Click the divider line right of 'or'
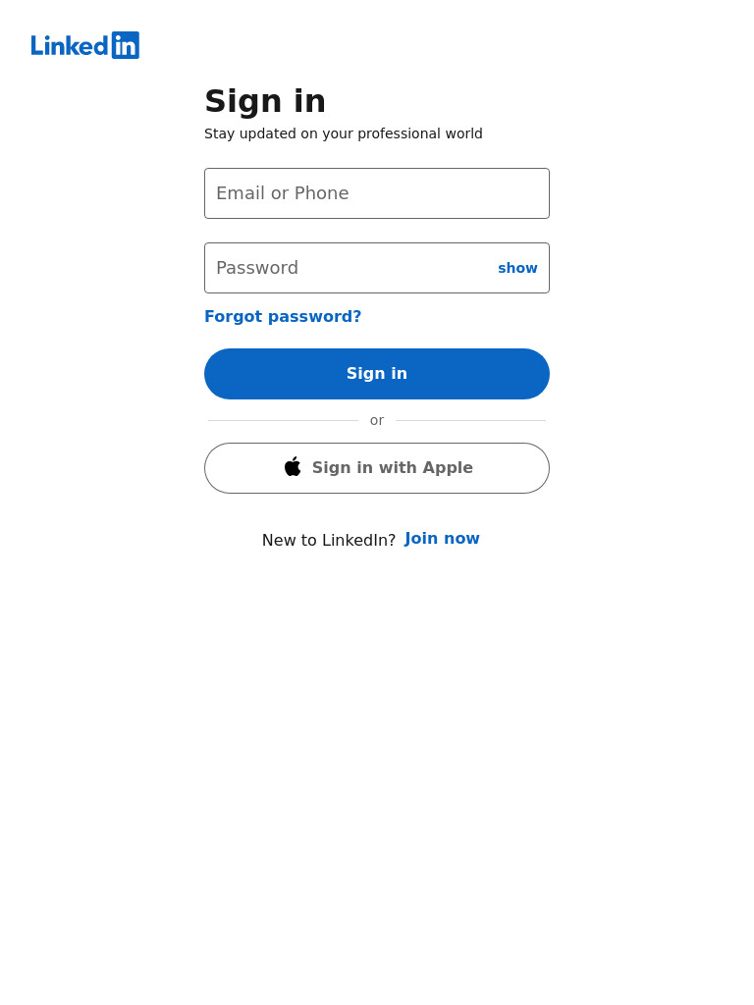This screenshot has width=754, height=1005. [x=470, y=420]
